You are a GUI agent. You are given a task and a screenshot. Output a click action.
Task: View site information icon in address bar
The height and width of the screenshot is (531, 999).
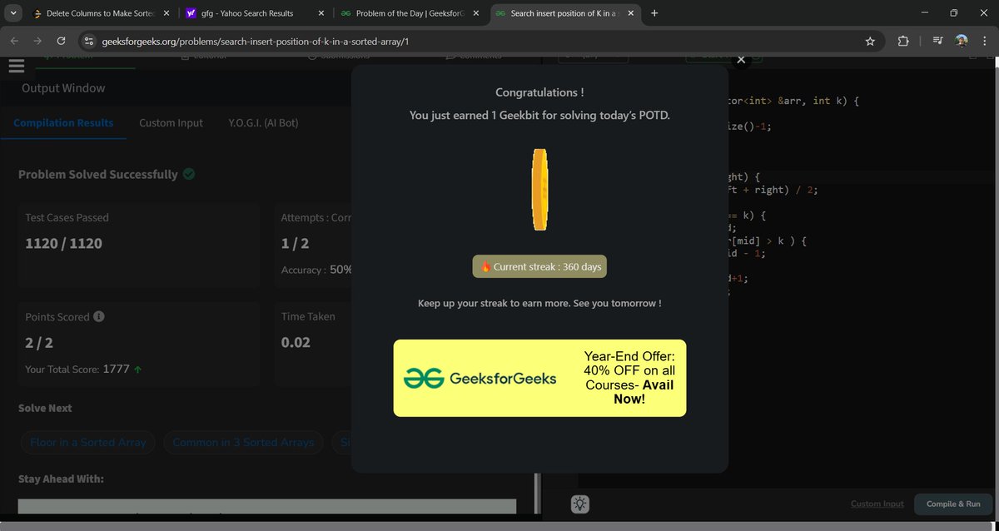[x=90, y=42]
